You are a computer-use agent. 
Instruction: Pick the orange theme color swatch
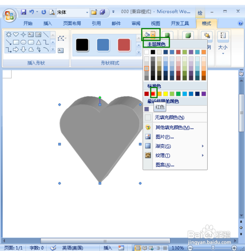click(204, 52)
